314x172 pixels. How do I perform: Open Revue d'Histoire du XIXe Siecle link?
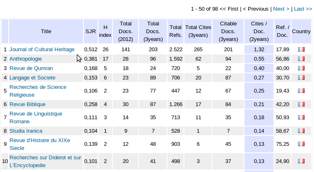[x=40, y=144]
